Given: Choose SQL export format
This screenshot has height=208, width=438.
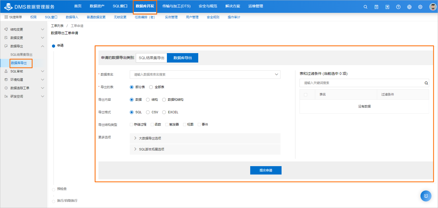Looking at the screenshot, I should [x=132, y=112].
